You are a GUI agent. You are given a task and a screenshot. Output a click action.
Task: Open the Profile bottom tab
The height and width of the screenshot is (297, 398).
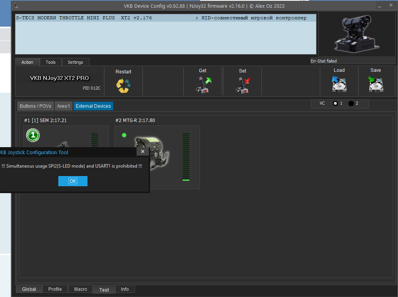tap(55, 289)
